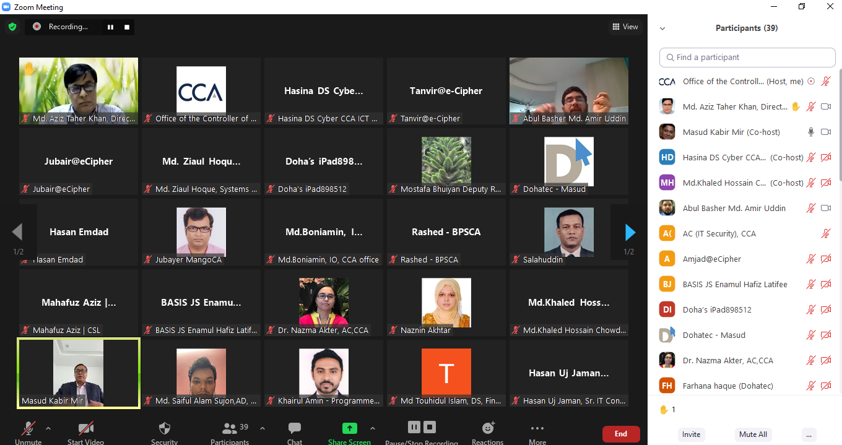
Task: Click the host's muted mic icon in list
Action: (x=826, y=81)
